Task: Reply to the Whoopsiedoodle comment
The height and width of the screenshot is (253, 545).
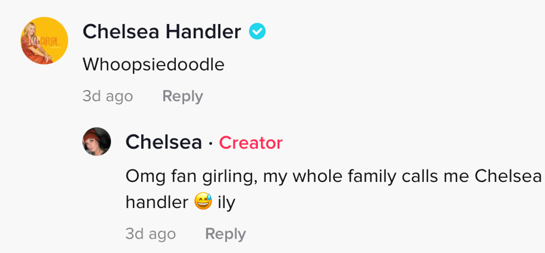Action: pos(182,96)
